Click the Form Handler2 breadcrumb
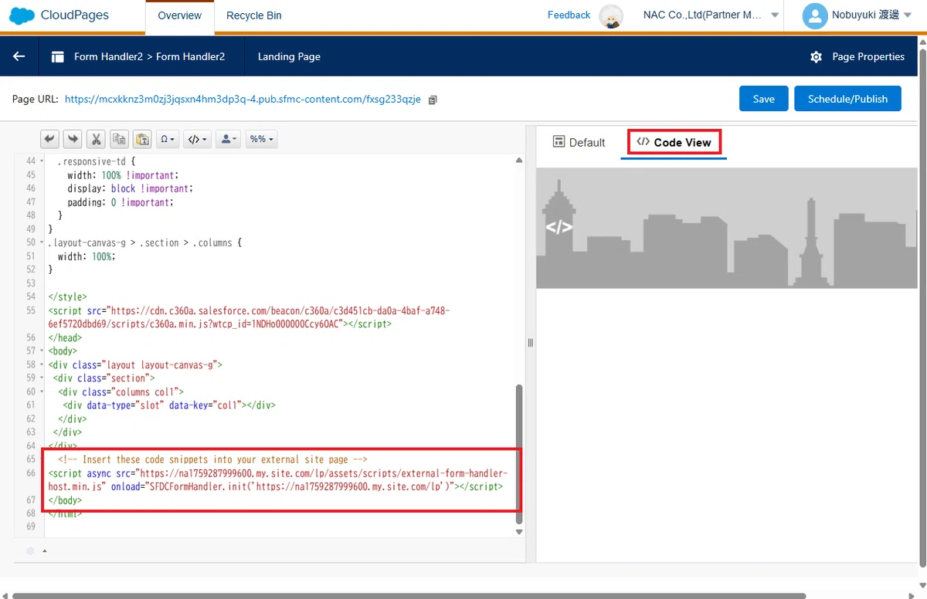Image resolution: width=927 pixels, height=599 pixels. pos(149,56)
